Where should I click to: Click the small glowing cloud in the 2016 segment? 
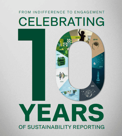click(x=94, y=63)
